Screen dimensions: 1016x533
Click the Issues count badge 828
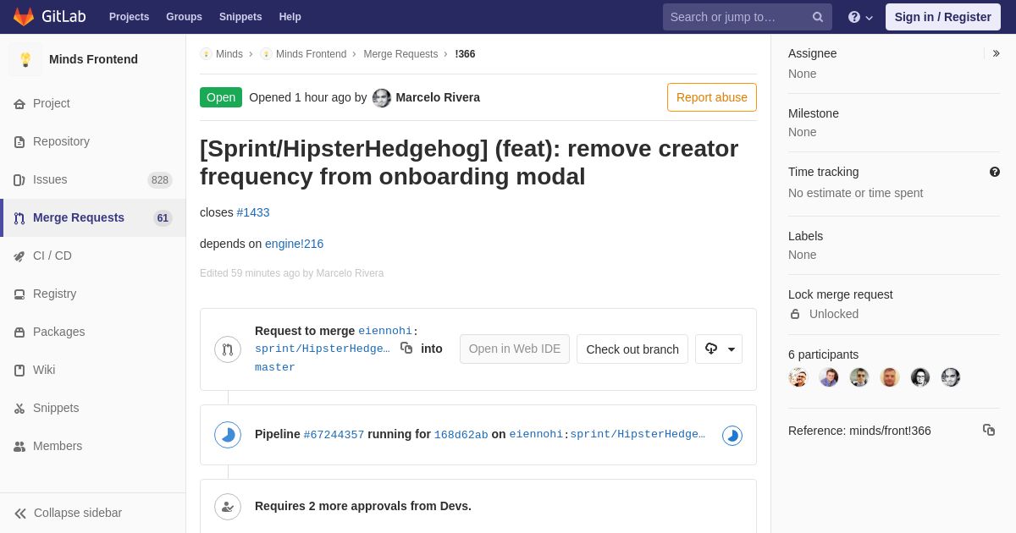click(160, 179)
